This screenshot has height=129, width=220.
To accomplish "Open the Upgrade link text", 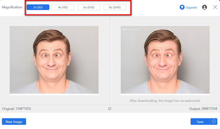I will pos(191,7).
